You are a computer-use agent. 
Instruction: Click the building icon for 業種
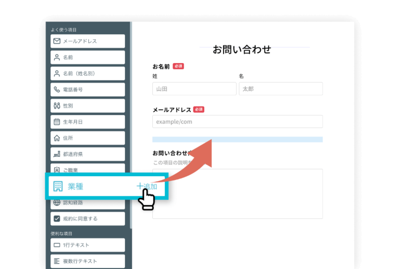coord(58,186)
